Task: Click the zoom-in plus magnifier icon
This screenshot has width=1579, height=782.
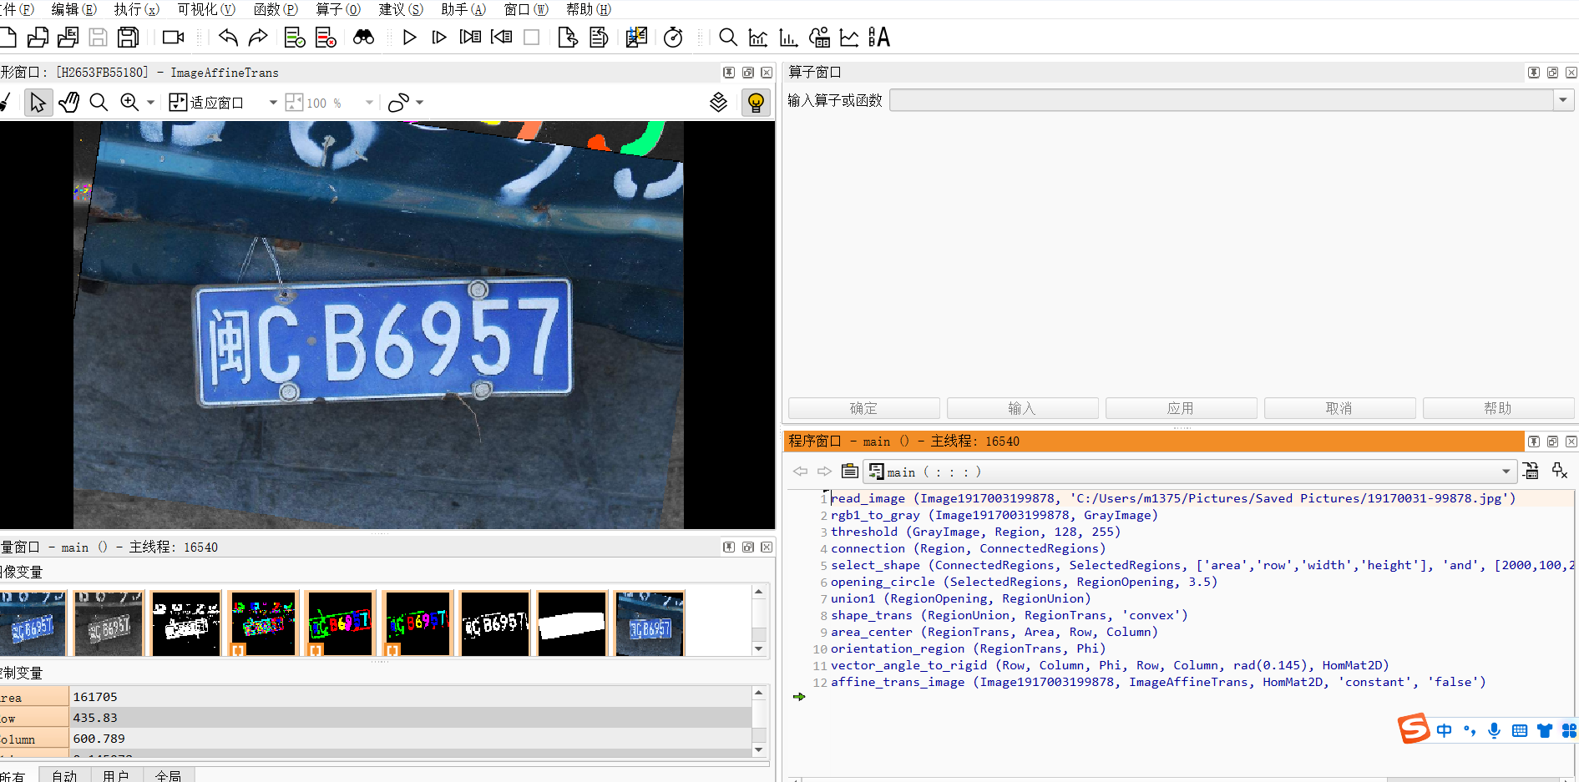Action: coord(129,103)
